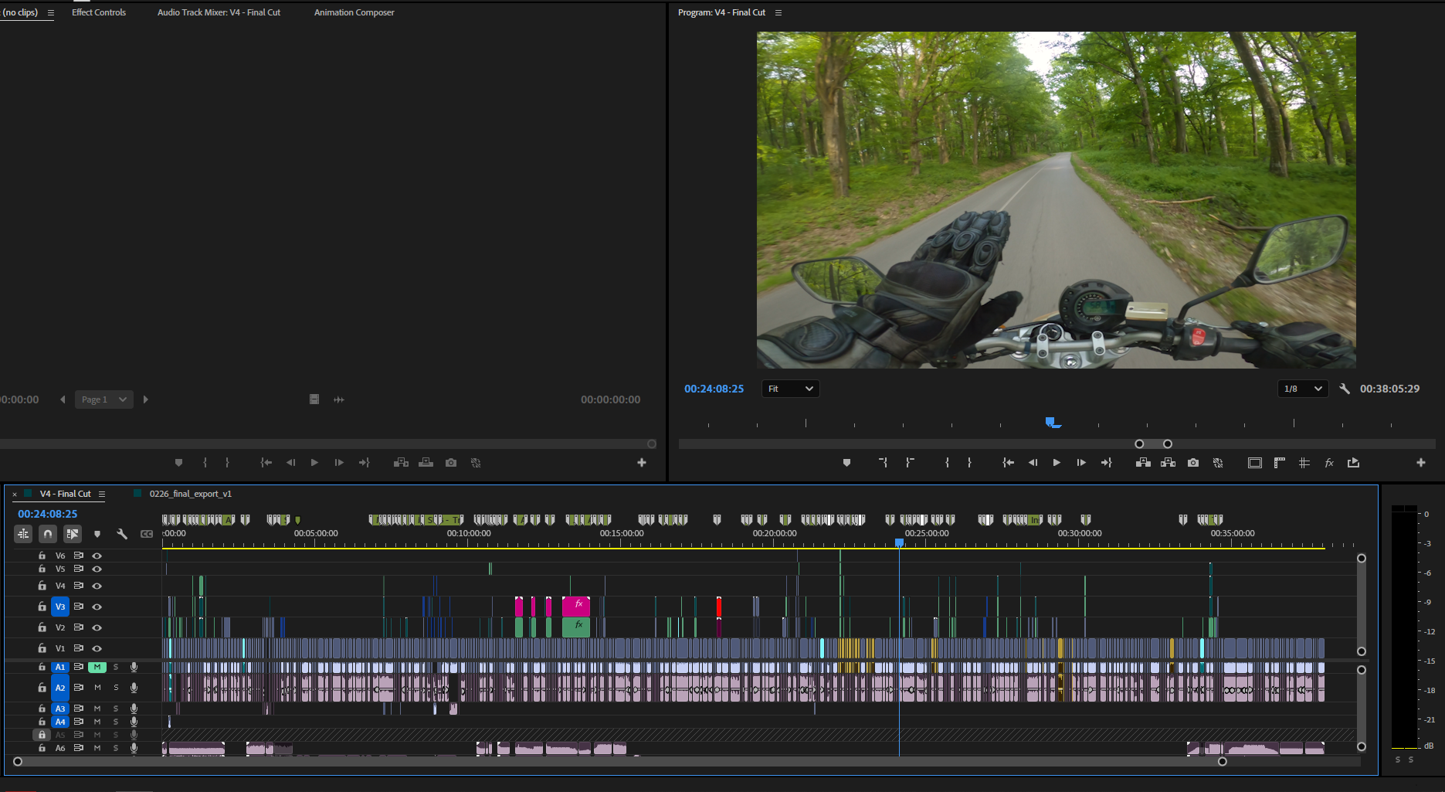This screenshot has height=792, width=1445.
Task: Toggle safe margins in Program monitor
Action: coord(1255,463)
